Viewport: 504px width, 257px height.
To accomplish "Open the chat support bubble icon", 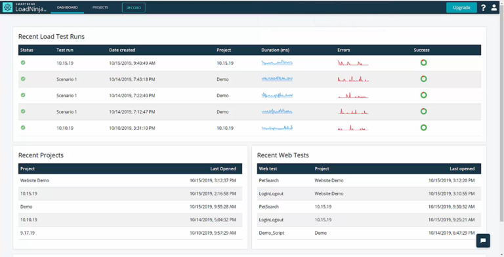I will 483,241.
